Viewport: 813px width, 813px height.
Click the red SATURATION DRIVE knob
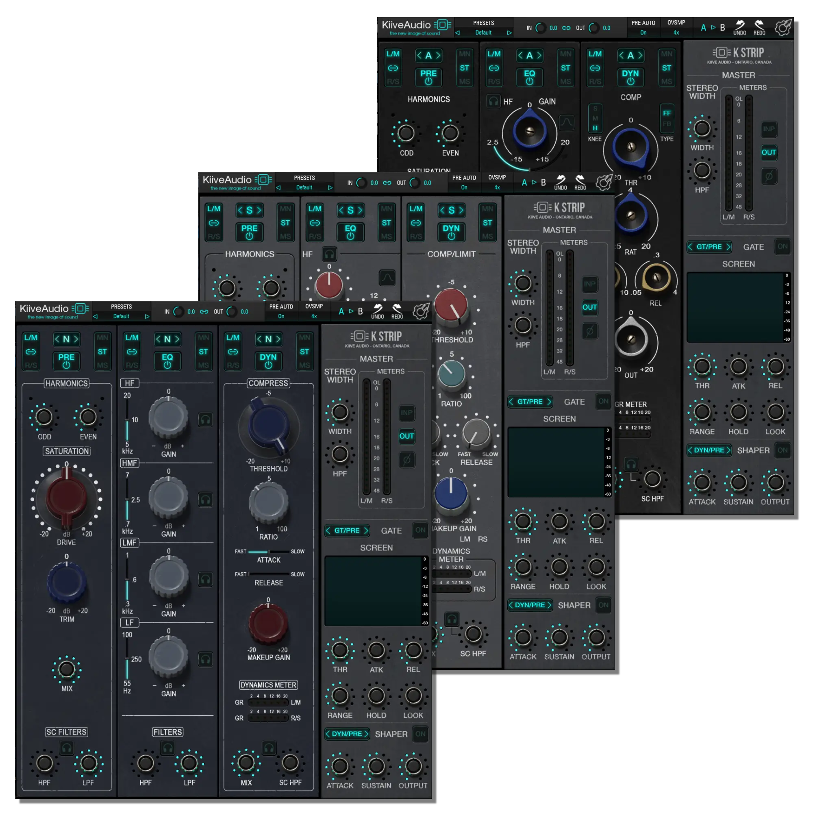(67, 498)
